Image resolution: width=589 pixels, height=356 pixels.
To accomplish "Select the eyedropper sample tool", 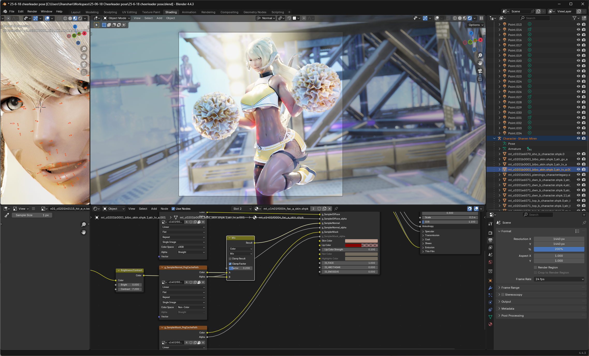I will 7,215.
